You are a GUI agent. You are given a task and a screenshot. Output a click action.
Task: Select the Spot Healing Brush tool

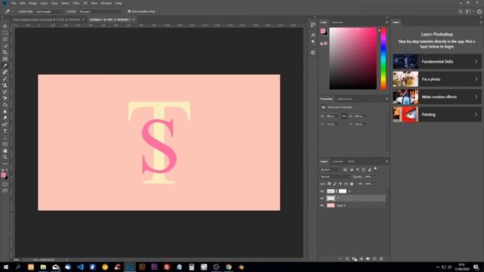pyautogui.click(x=5, y=73)
